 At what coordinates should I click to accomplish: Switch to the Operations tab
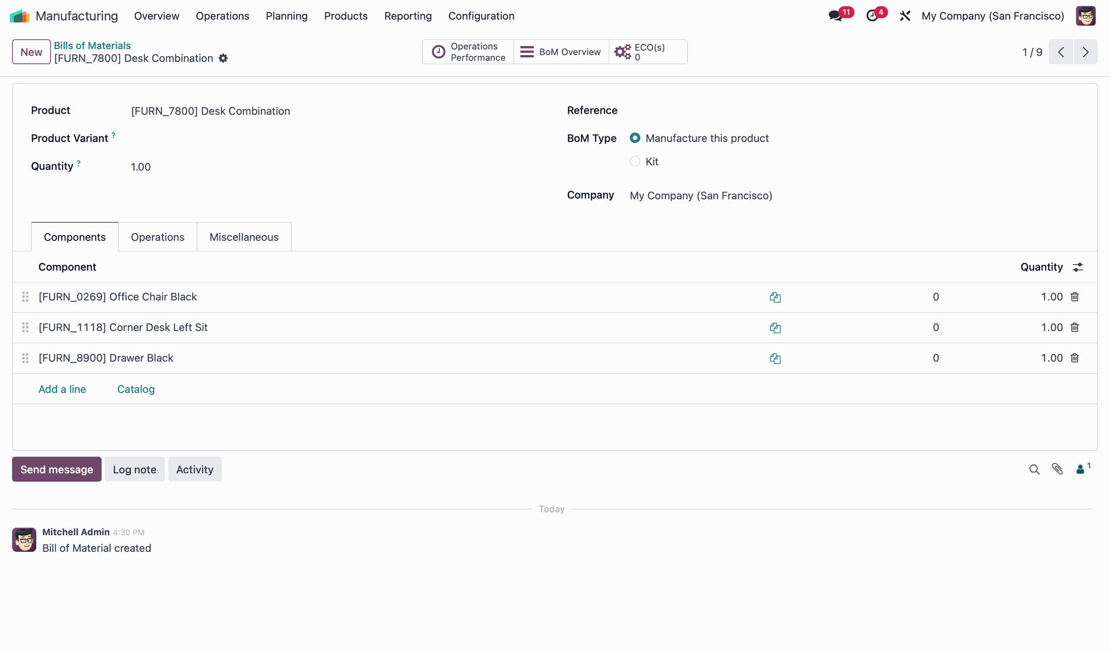(157, 237)
